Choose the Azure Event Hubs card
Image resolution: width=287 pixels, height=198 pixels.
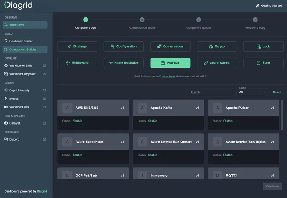[x=93, y=149]
